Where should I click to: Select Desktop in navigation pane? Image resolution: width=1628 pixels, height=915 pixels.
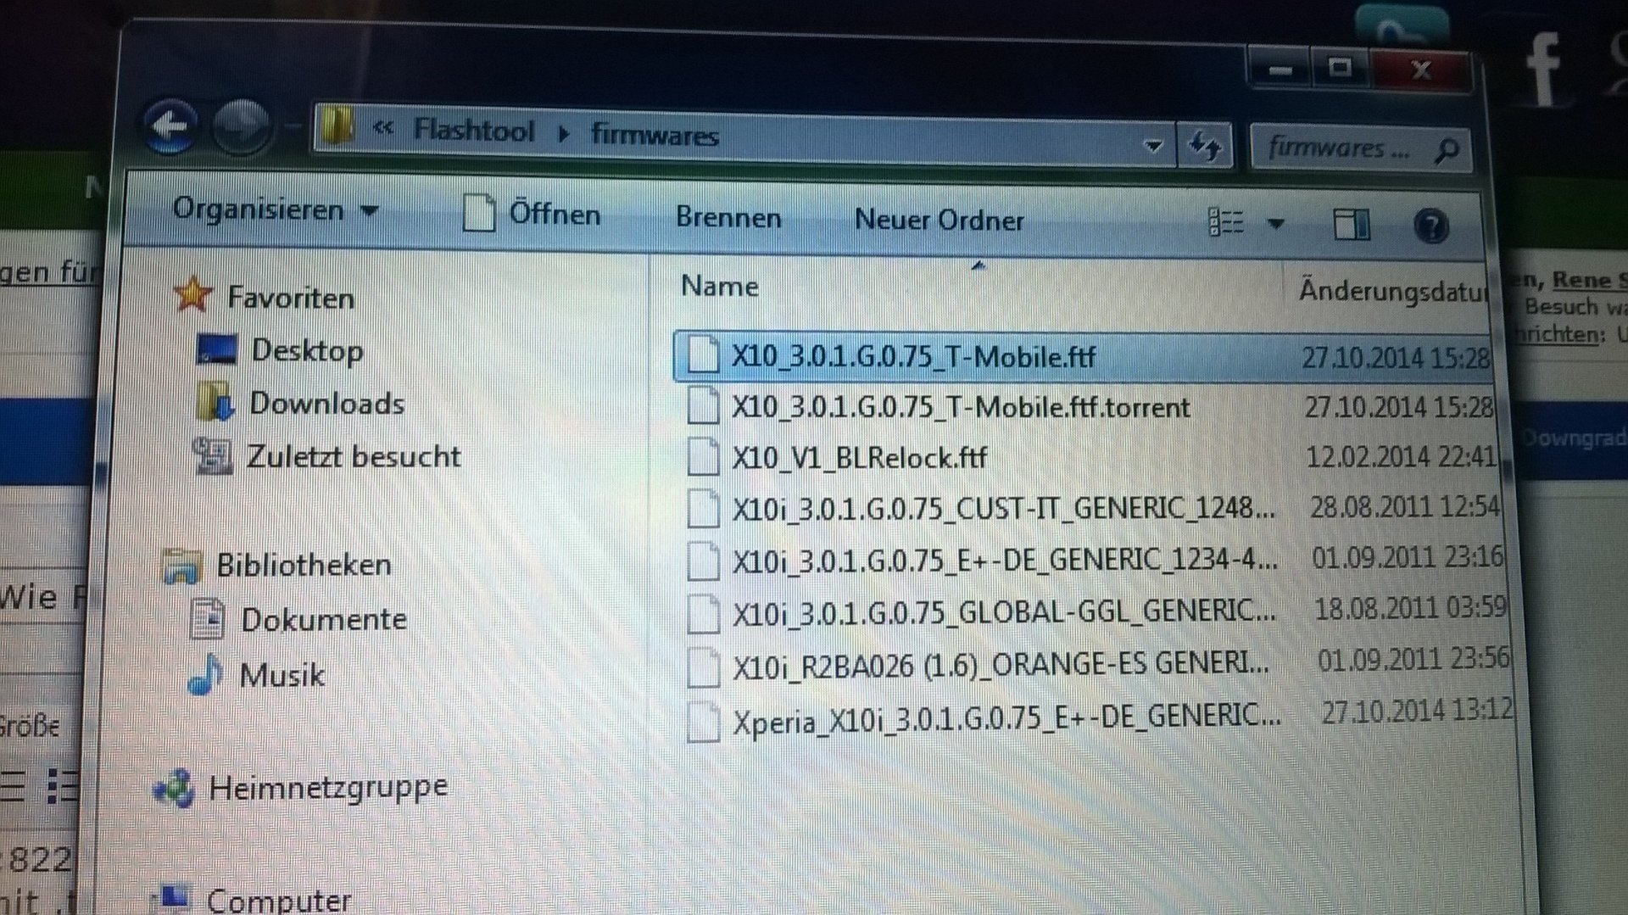tap(307, 350)
